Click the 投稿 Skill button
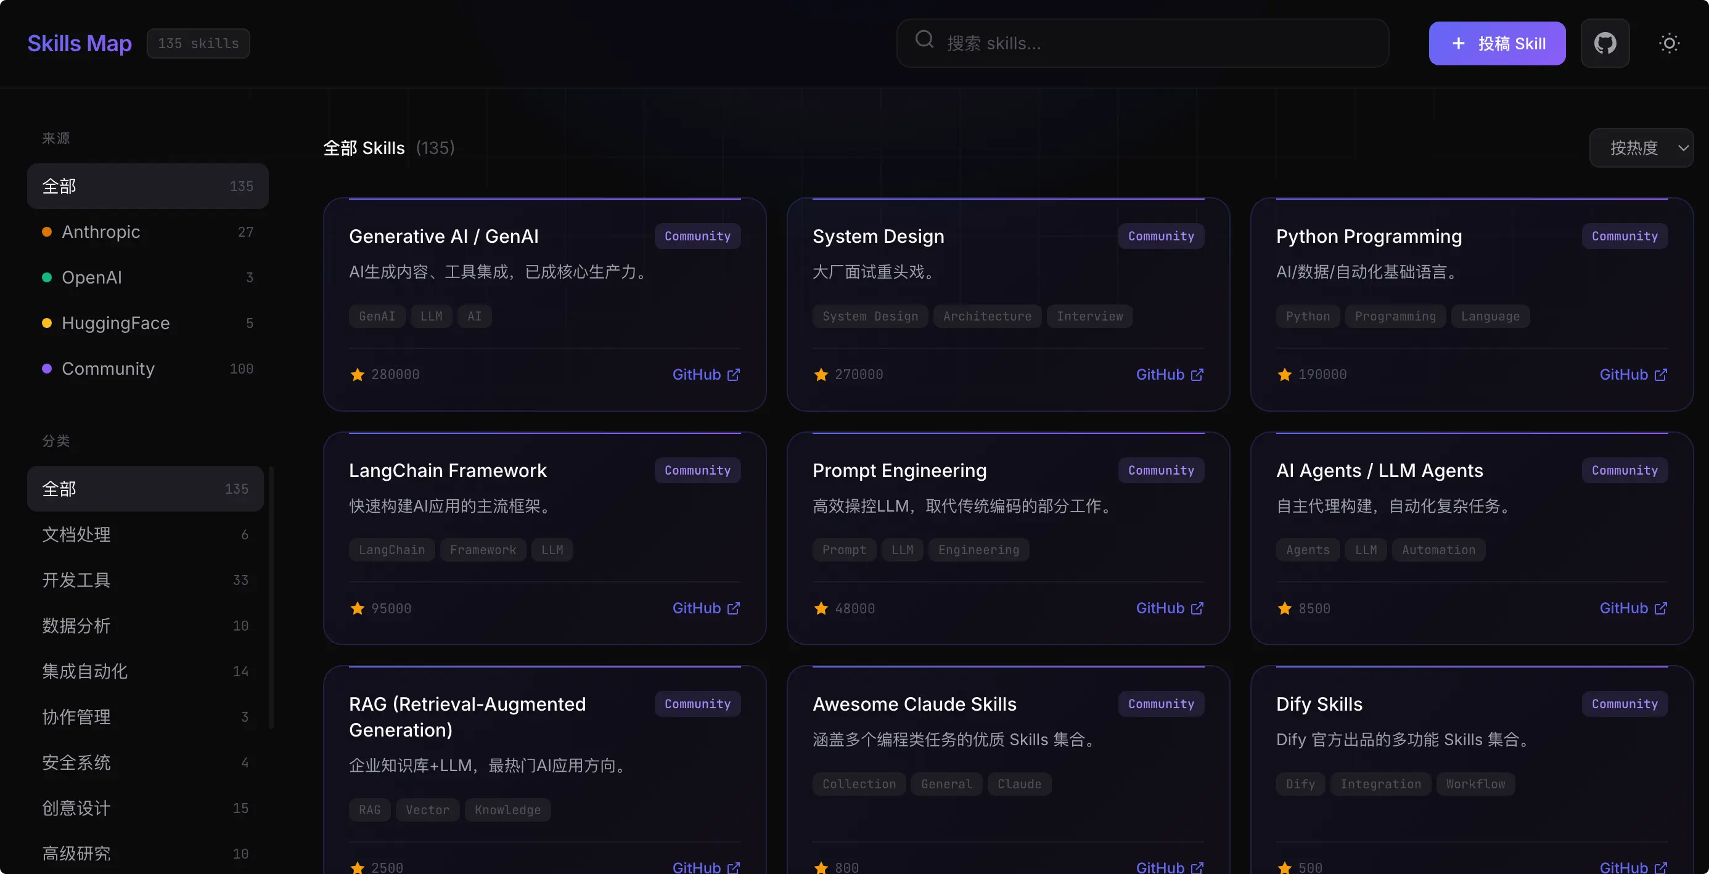This screenshot has height=874, width=1709. click(1497, 43)
